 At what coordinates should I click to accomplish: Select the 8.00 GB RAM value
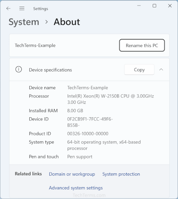(x=75, y=111)
